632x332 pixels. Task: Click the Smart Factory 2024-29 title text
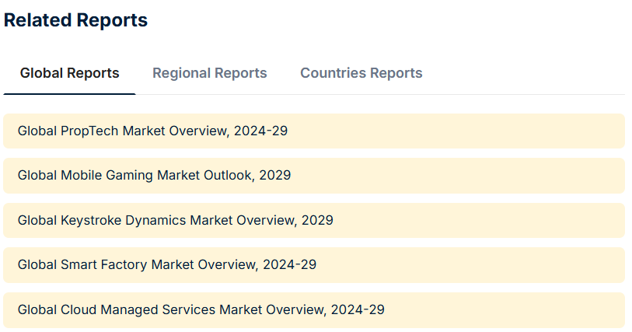[x=166, y=265]
